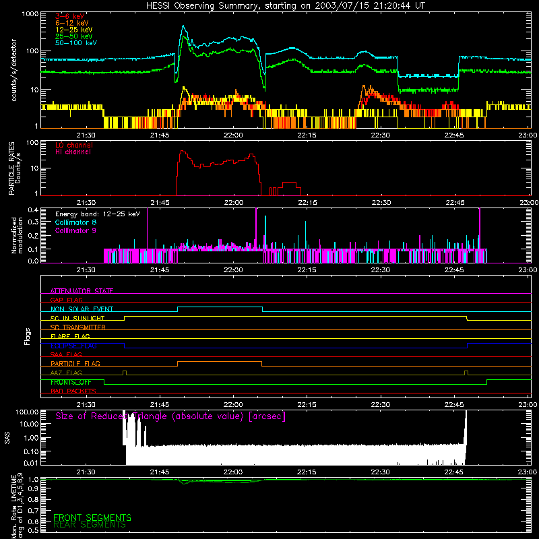Click the PARTICLE FLAG label
The height and width of the screenshot is (539, 539).
(x=75, y=363)
